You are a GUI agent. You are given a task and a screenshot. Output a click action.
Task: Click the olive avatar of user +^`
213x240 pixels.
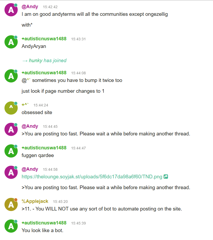pyautogui.click(x=11, y=108)
